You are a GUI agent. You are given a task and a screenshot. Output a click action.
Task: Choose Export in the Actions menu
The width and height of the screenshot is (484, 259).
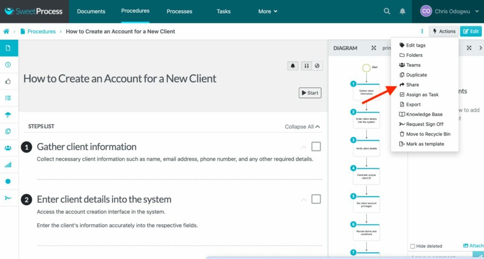tap(413, 105)
